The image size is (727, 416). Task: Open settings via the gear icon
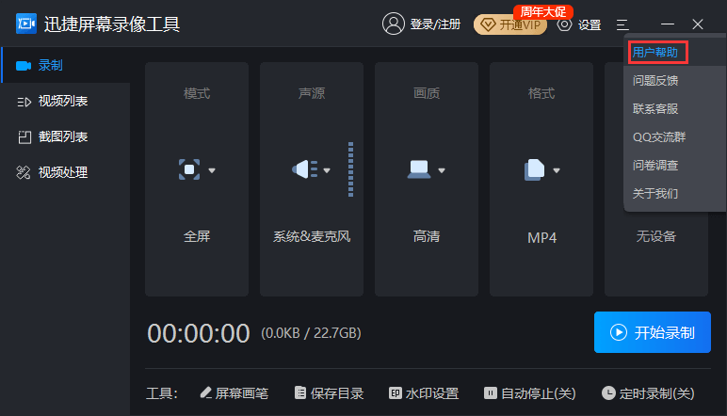[565, 24]
